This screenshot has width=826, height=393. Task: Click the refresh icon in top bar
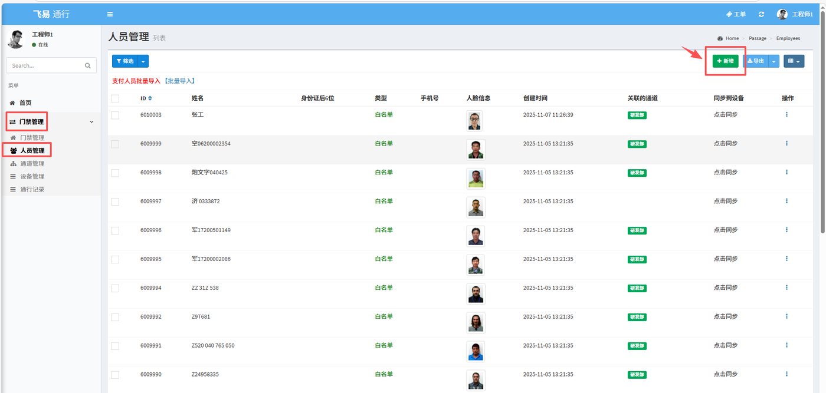(761, 14)
